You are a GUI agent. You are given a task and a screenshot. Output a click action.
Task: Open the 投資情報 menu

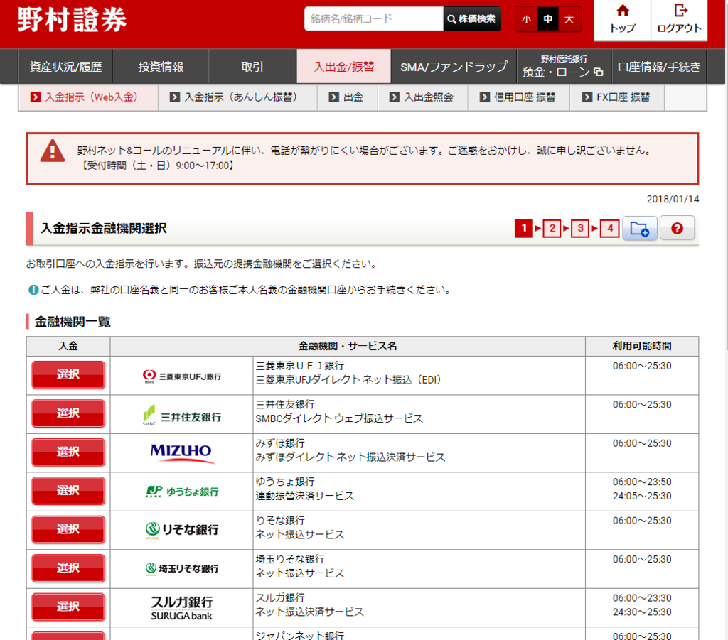[161, 67]
